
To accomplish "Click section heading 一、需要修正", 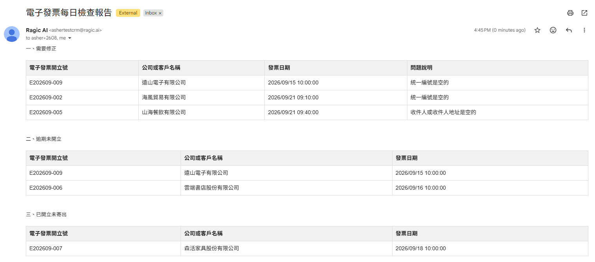I will click(x=41, y=49).
